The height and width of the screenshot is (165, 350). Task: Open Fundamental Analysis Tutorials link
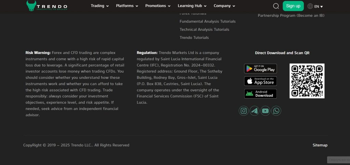point(207,21)
